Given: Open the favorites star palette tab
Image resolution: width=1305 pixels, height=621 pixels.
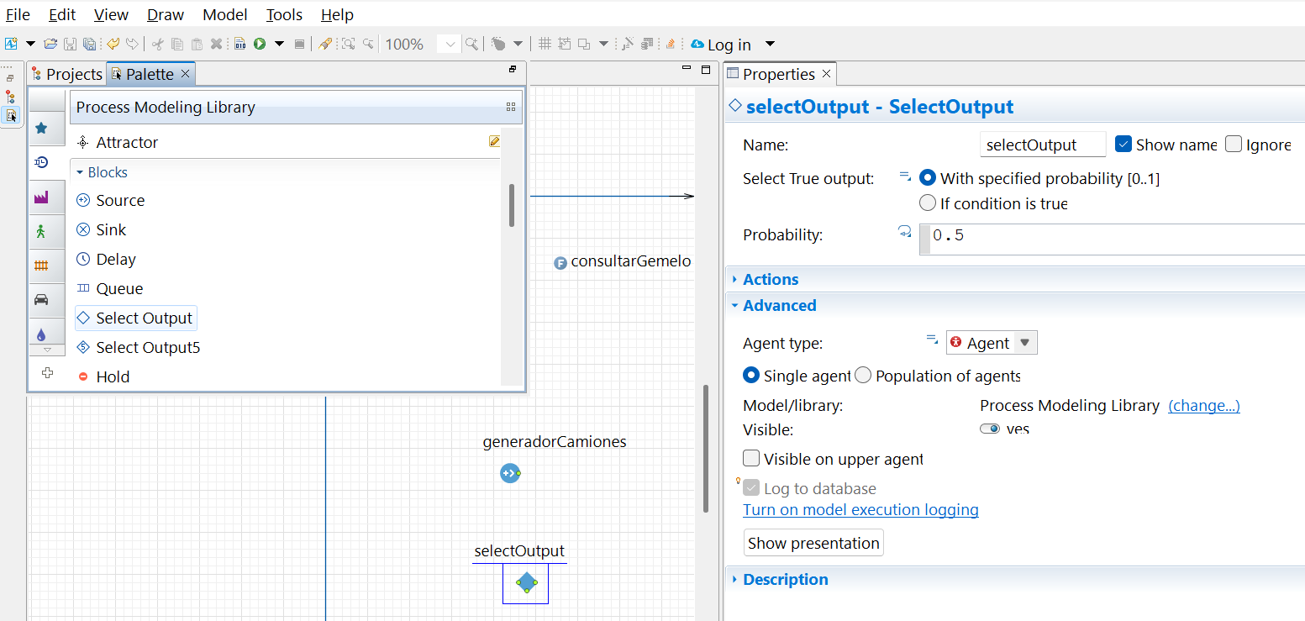Looking at the screenshot, I should [x=41, y=129].
